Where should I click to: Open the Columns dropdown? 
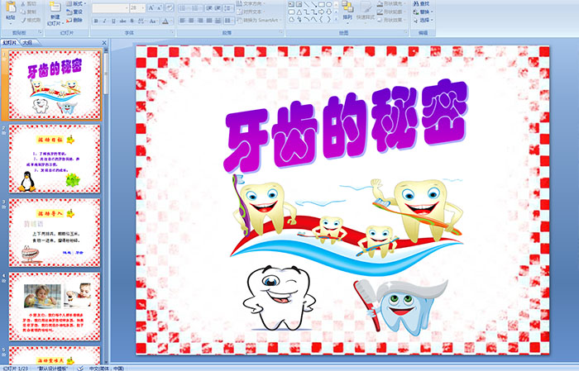[x=229, y=21]
